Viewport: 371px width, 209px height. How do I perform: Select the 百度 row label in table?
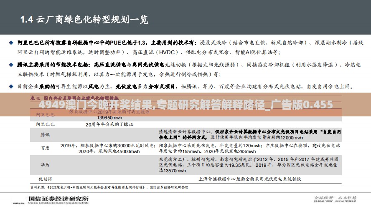point(45,148)
